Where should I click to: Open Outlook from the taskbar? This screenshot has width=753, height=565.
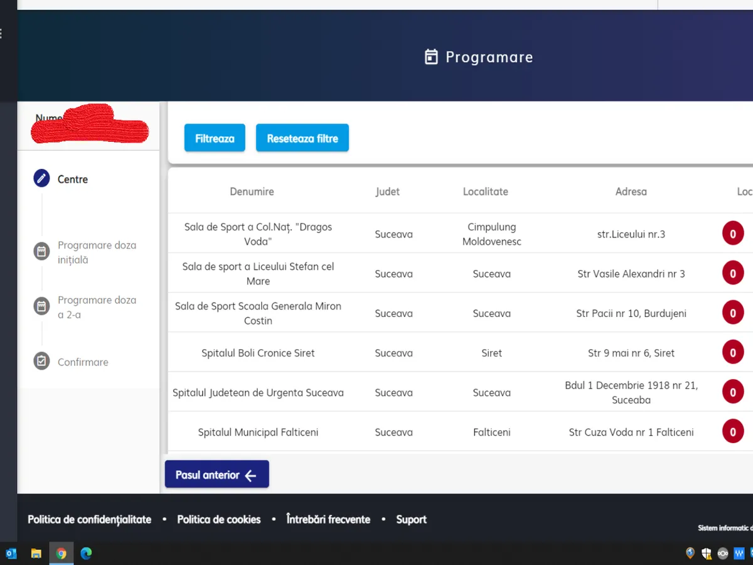pos(11,553)
